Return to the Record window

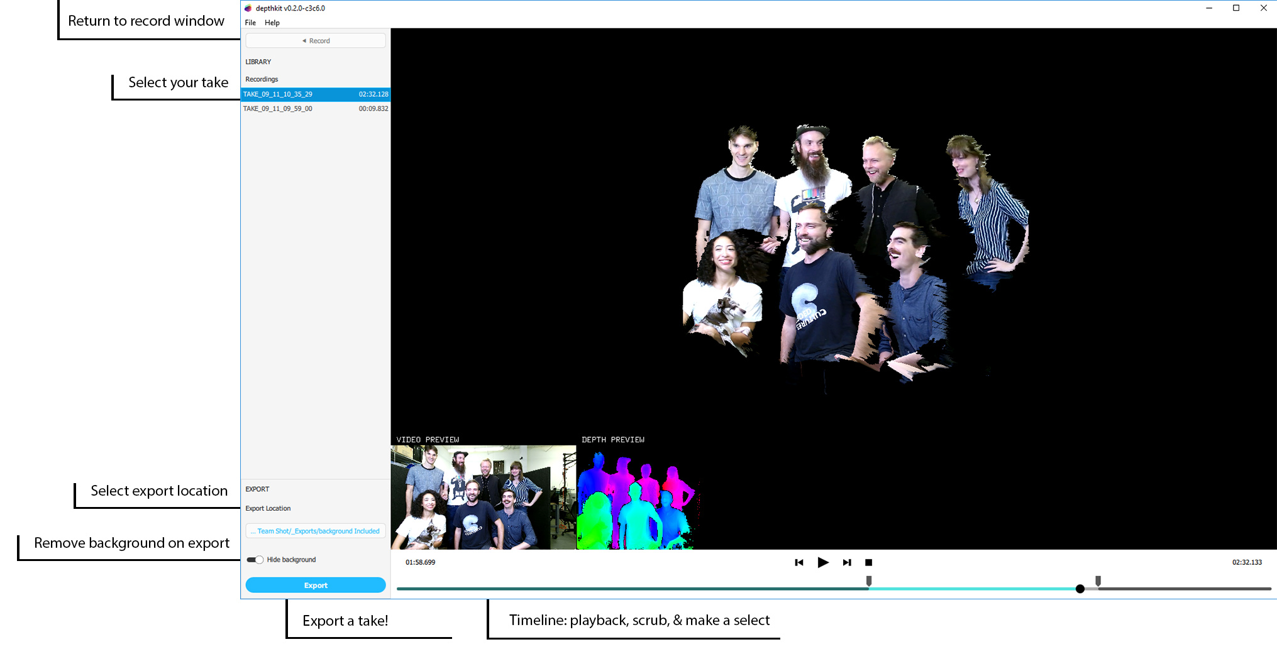316,41
